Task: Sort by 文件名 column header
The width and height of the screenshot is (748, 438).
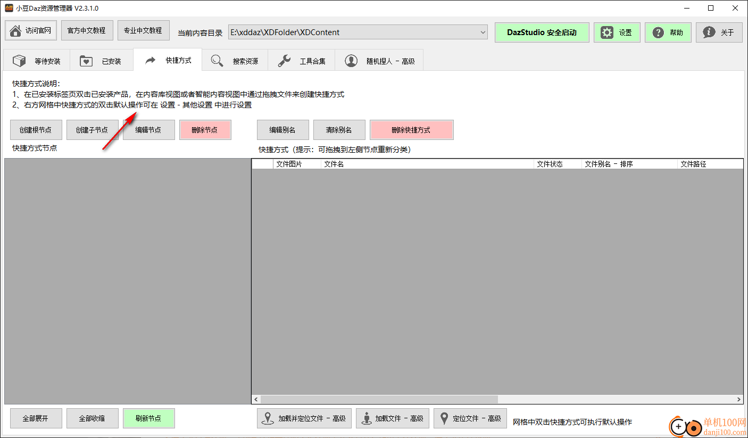Action: 427,164
